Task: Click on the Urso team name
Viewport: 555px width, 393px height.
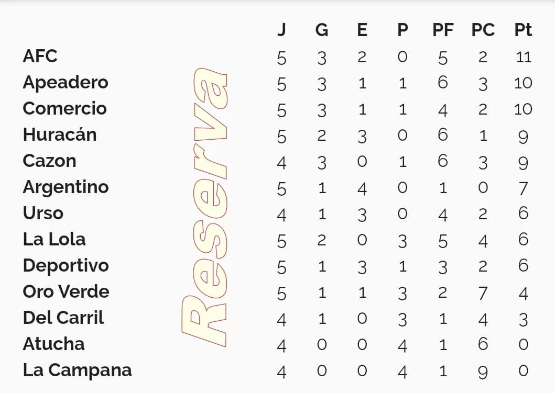Action: coord(43,213)
